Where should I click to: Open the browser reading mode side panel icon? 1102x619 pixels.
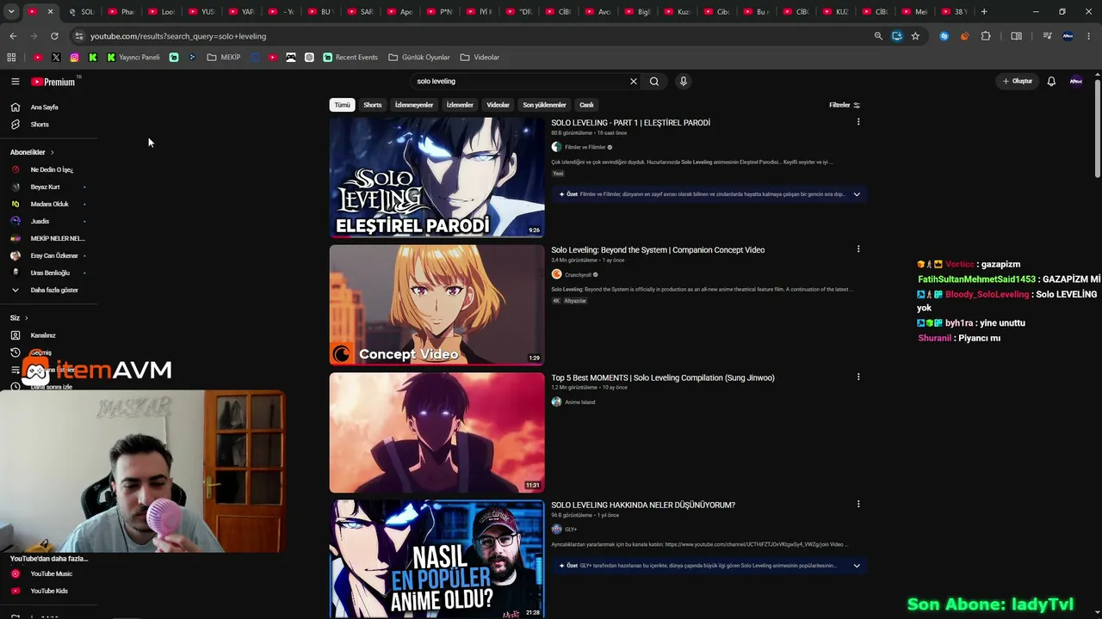(x=1017, y=36)
